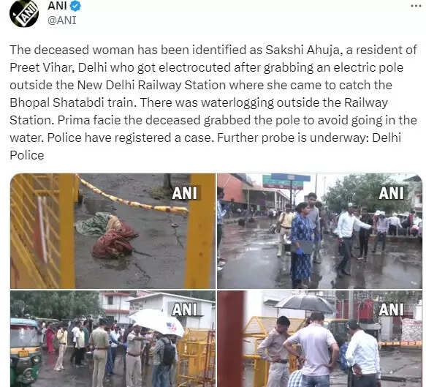
Task: Open the photo of men under grey umbrella
Action: tap(319, 339)
